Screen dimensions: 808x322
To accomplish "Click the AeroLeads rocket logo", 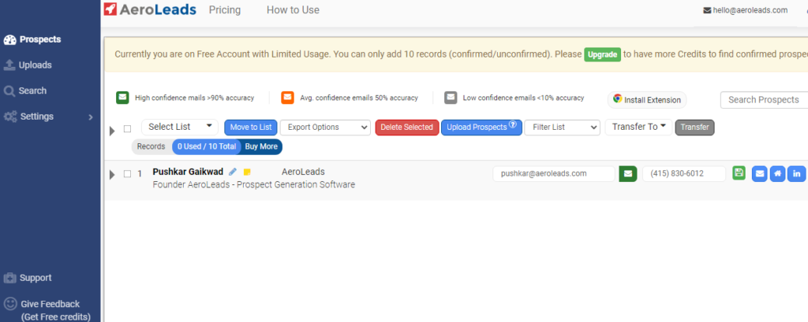I will coord(150,9).
